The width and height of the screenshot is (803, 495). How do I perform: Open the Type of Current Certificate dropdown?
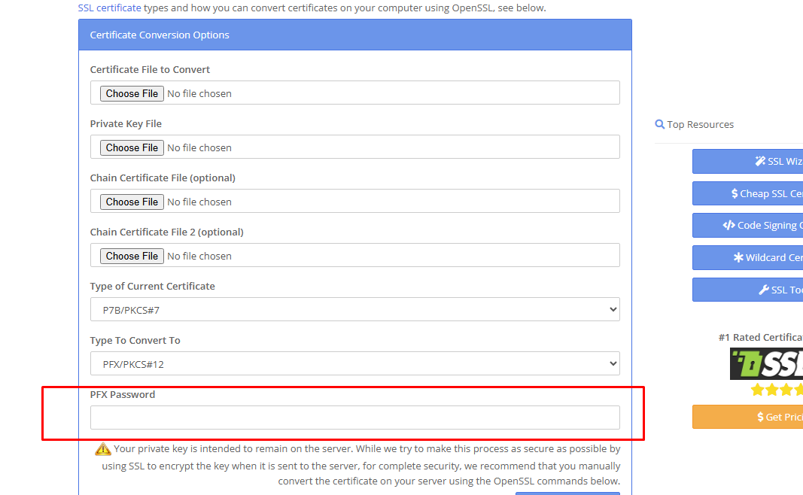pyautogui.click(x=355, y=310)
